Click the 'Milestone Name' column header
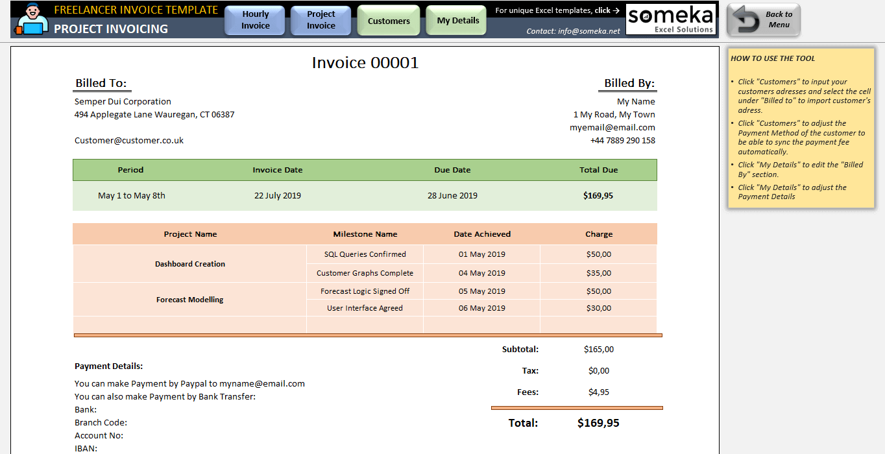 pos(365,234)
